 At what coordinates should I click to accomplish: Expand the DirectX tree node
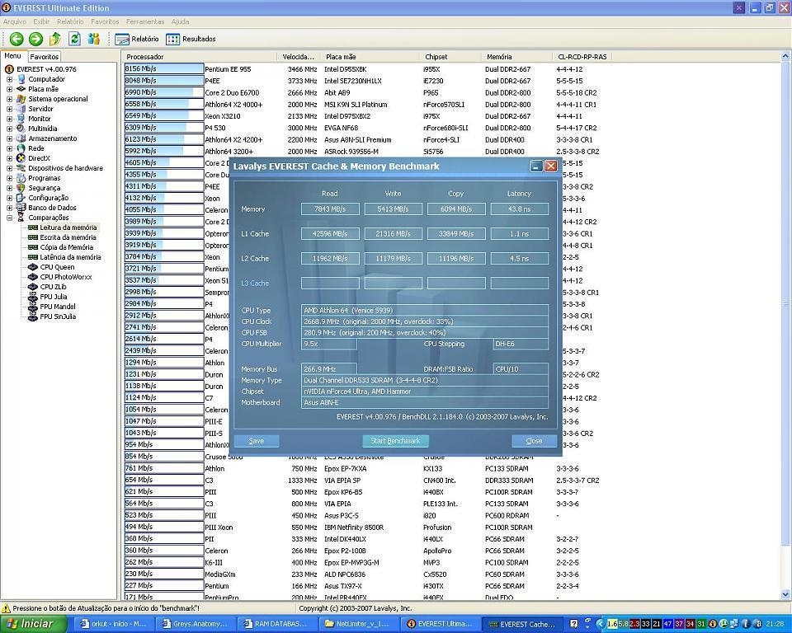tap(10, 158)
